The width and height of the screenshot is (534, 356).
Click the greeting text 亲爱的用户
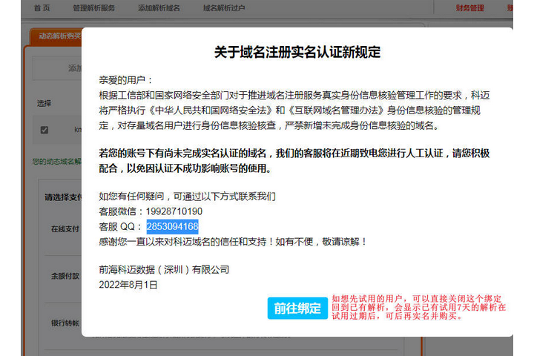pyautogui.click(x=122, y=80)
